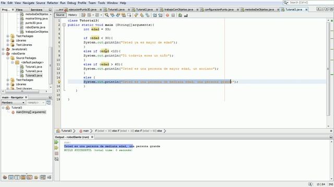Viewport: 334px width, 187px height.
Task: Minimize the Output panel icon
Action: click(x=331, y=137)
